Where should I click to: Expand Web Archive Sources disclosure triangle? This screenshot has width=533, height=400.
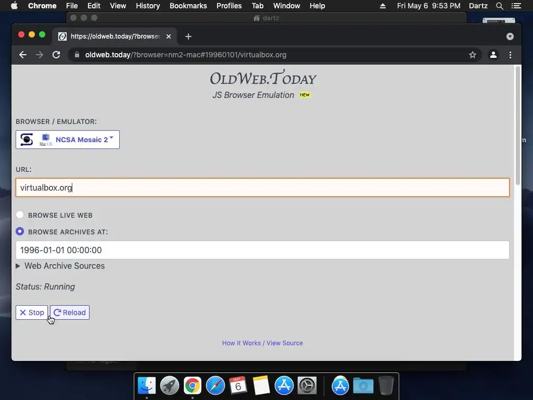(x=18, y=266)
